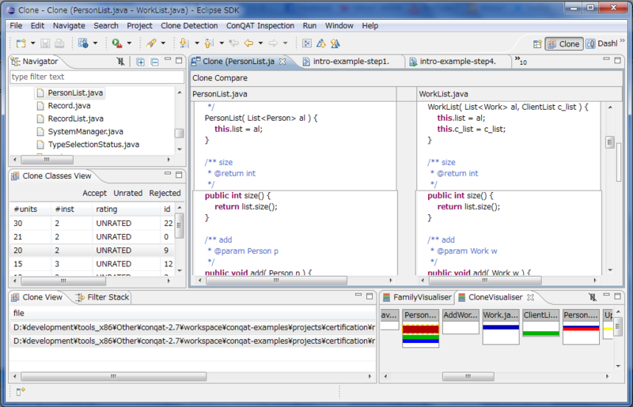Open the Clone Detection menu

pyautogui.click(x=189, y=25)
